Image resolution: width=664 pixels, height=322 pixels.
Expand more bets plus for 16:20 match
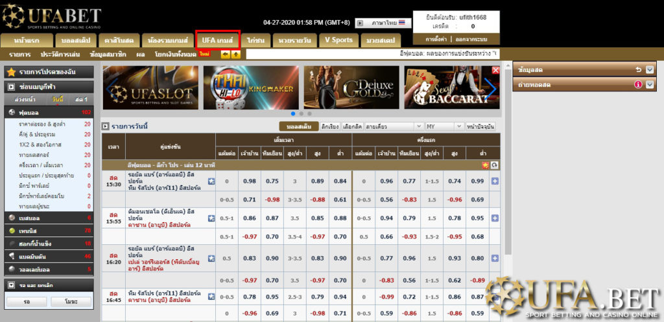click(495, 258)
